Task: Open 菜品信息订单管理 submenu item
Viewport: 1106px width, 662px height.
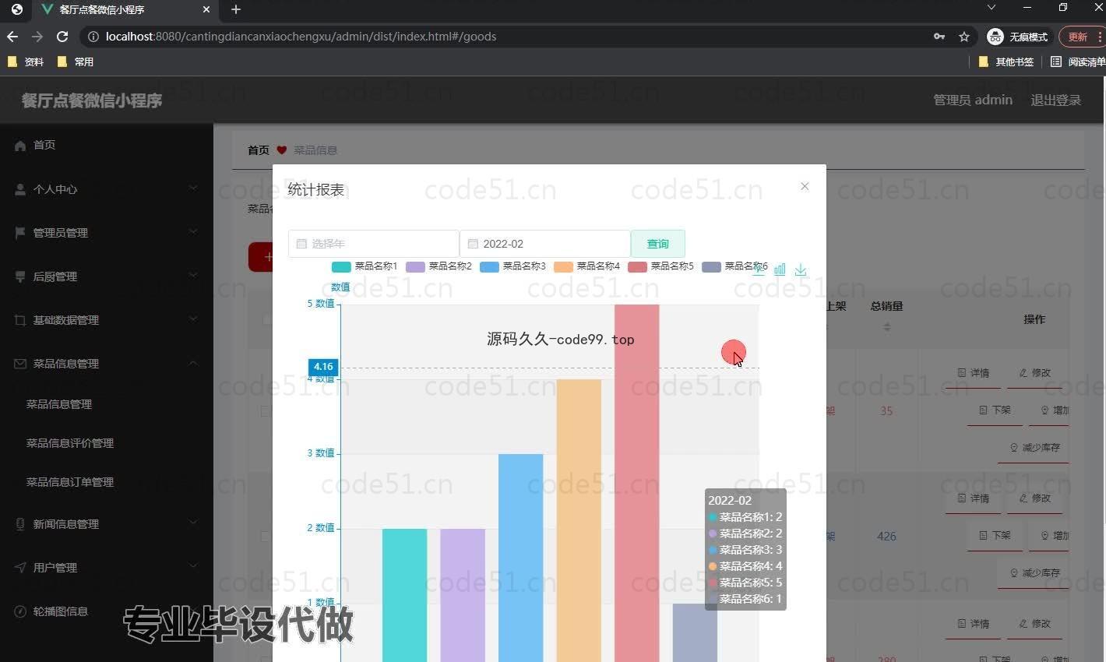Action: pos(70,482)
